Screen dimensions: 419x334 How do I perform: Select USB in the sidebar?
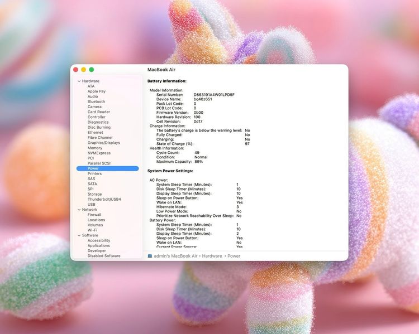click(x=91, y=204)
